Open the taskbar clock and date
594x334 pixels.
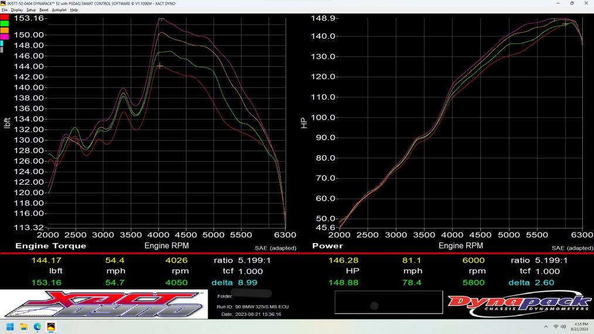(580, 326)
